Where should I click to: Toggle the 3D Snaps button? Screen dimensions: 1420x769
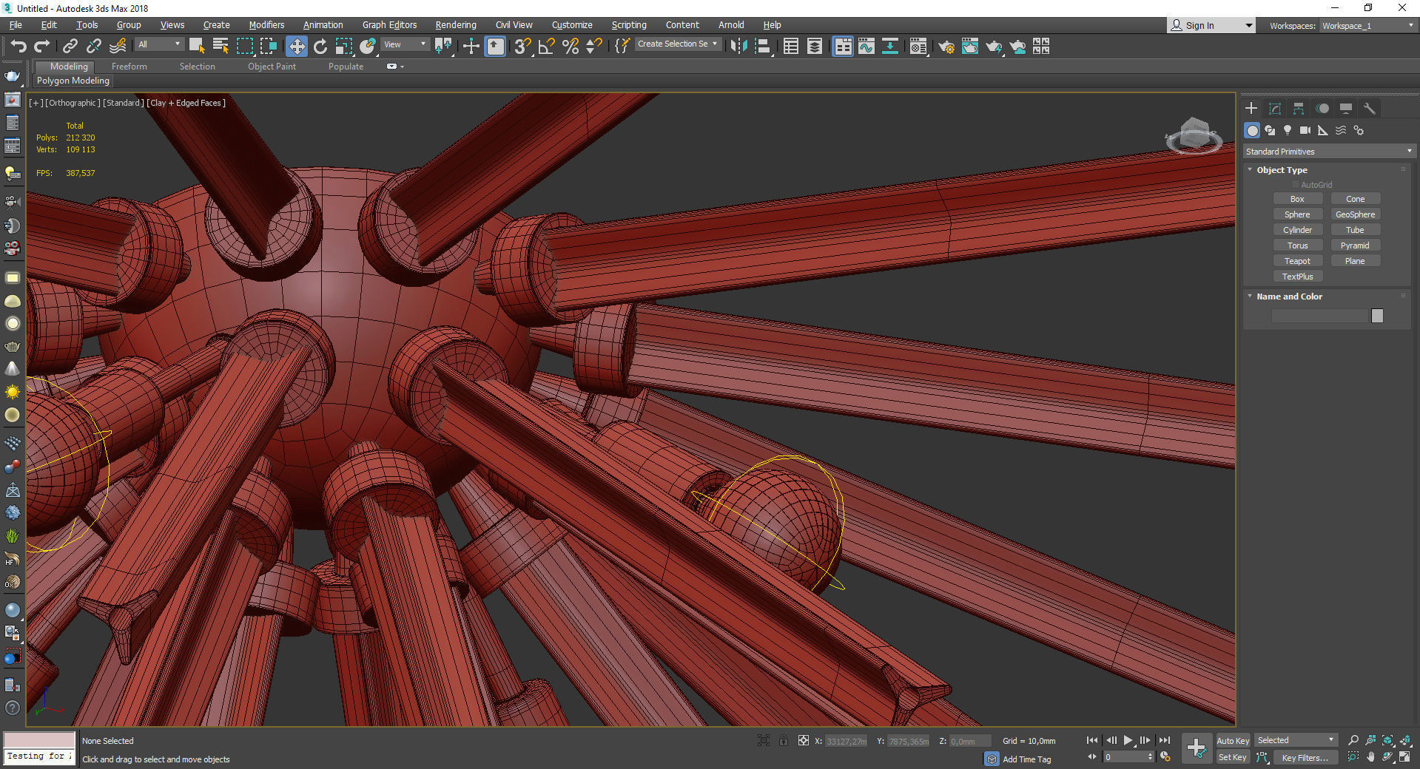522,47
